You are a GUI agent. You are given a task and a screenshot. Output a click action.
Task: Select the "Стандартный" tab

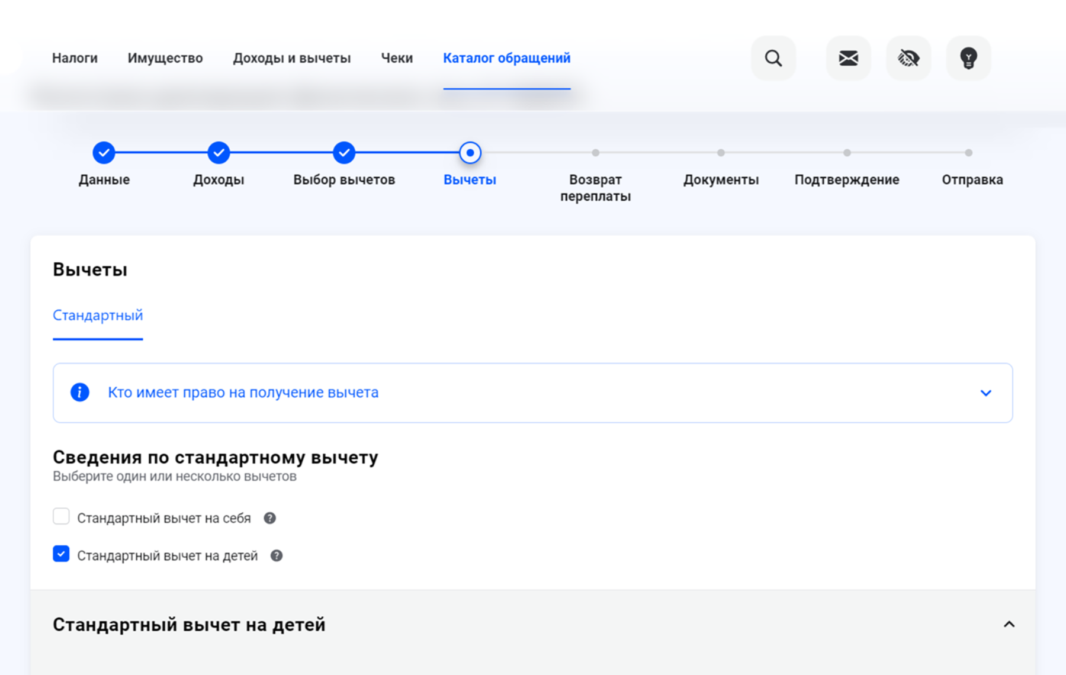coord(98,315)
